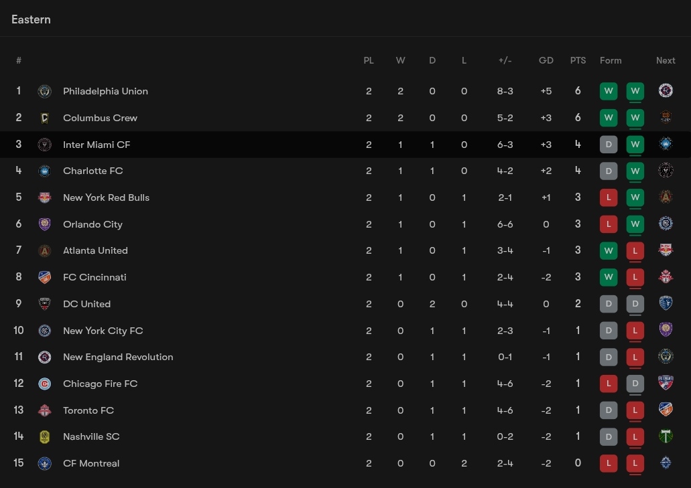Viewport: 691px width, 488px height.
Task: Click the Columbus Crew team crest
Action: pyautogui.click(x=44, y=118)
